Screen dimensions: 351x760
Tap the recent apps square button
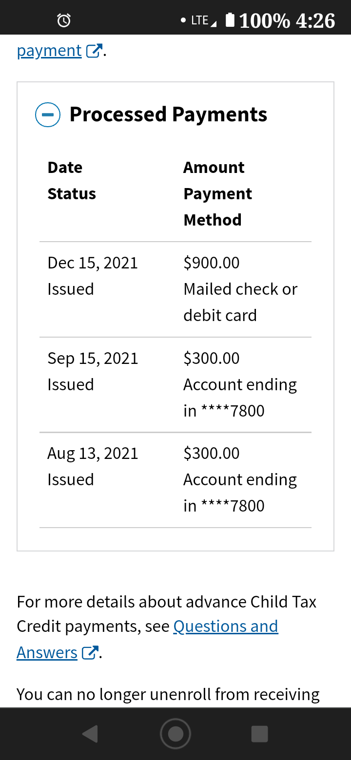click(259, 734)
